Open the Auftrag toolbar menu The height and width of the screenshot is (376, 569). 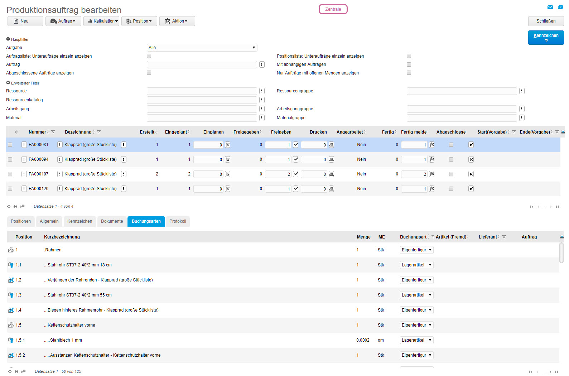tap(63, 21)
